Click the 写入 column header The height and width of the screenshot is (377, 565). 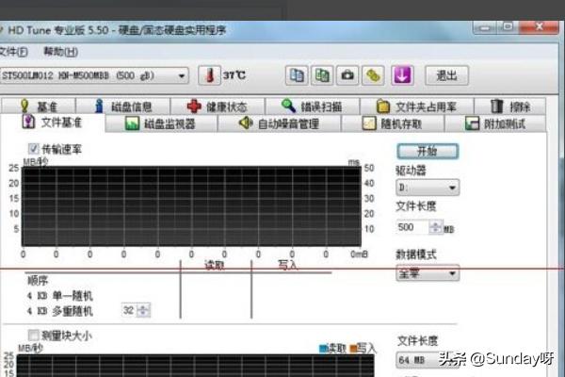(287, 266)
